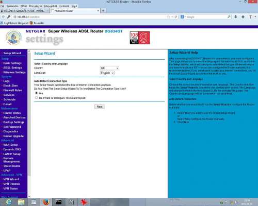This screenshot has height=206, width=258.
Task: Click the Google search field
Action: tap(206, 17)
